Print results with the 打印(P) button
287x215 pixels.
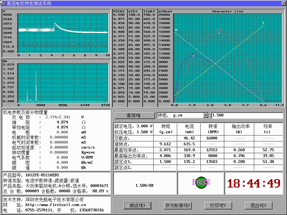pos(218,205)
